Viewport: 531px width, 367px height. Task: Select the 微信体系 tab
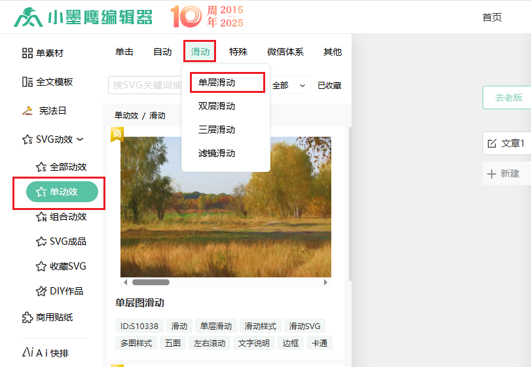285,52
